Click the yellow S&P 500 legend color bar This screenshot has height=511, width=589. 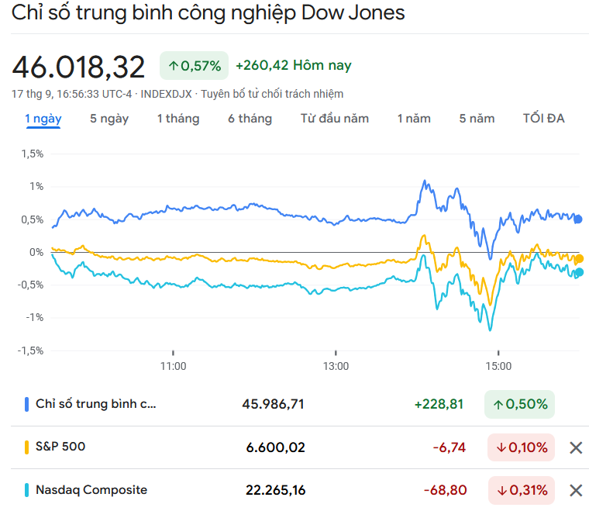[26, 447]
